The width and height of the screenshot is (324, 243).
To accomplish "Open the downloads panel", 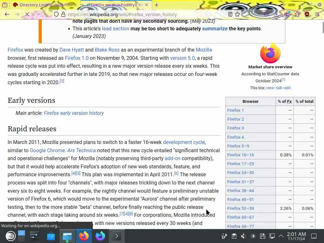I will pos(276,14).
